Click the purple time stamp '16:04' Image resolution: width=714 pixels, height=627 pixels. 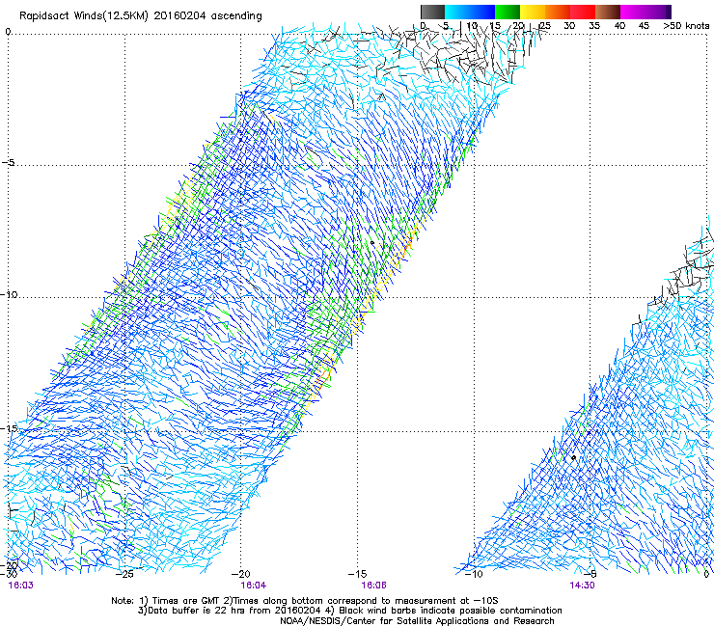254,586
